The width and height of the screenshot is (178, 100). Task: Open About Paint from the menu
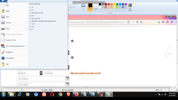14,58
